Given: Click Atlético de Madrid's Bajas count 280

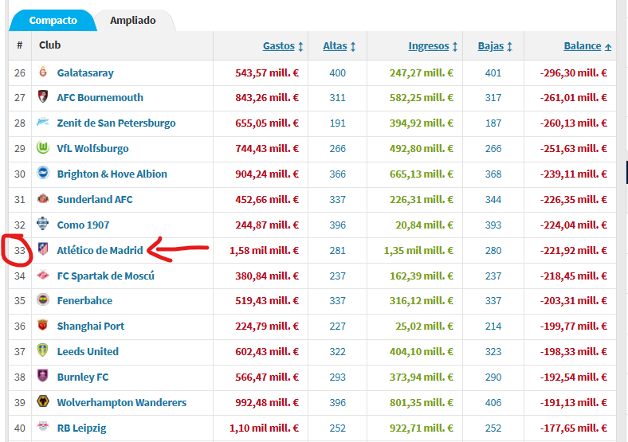Looking at the screenshot, I should coord(493,251).
